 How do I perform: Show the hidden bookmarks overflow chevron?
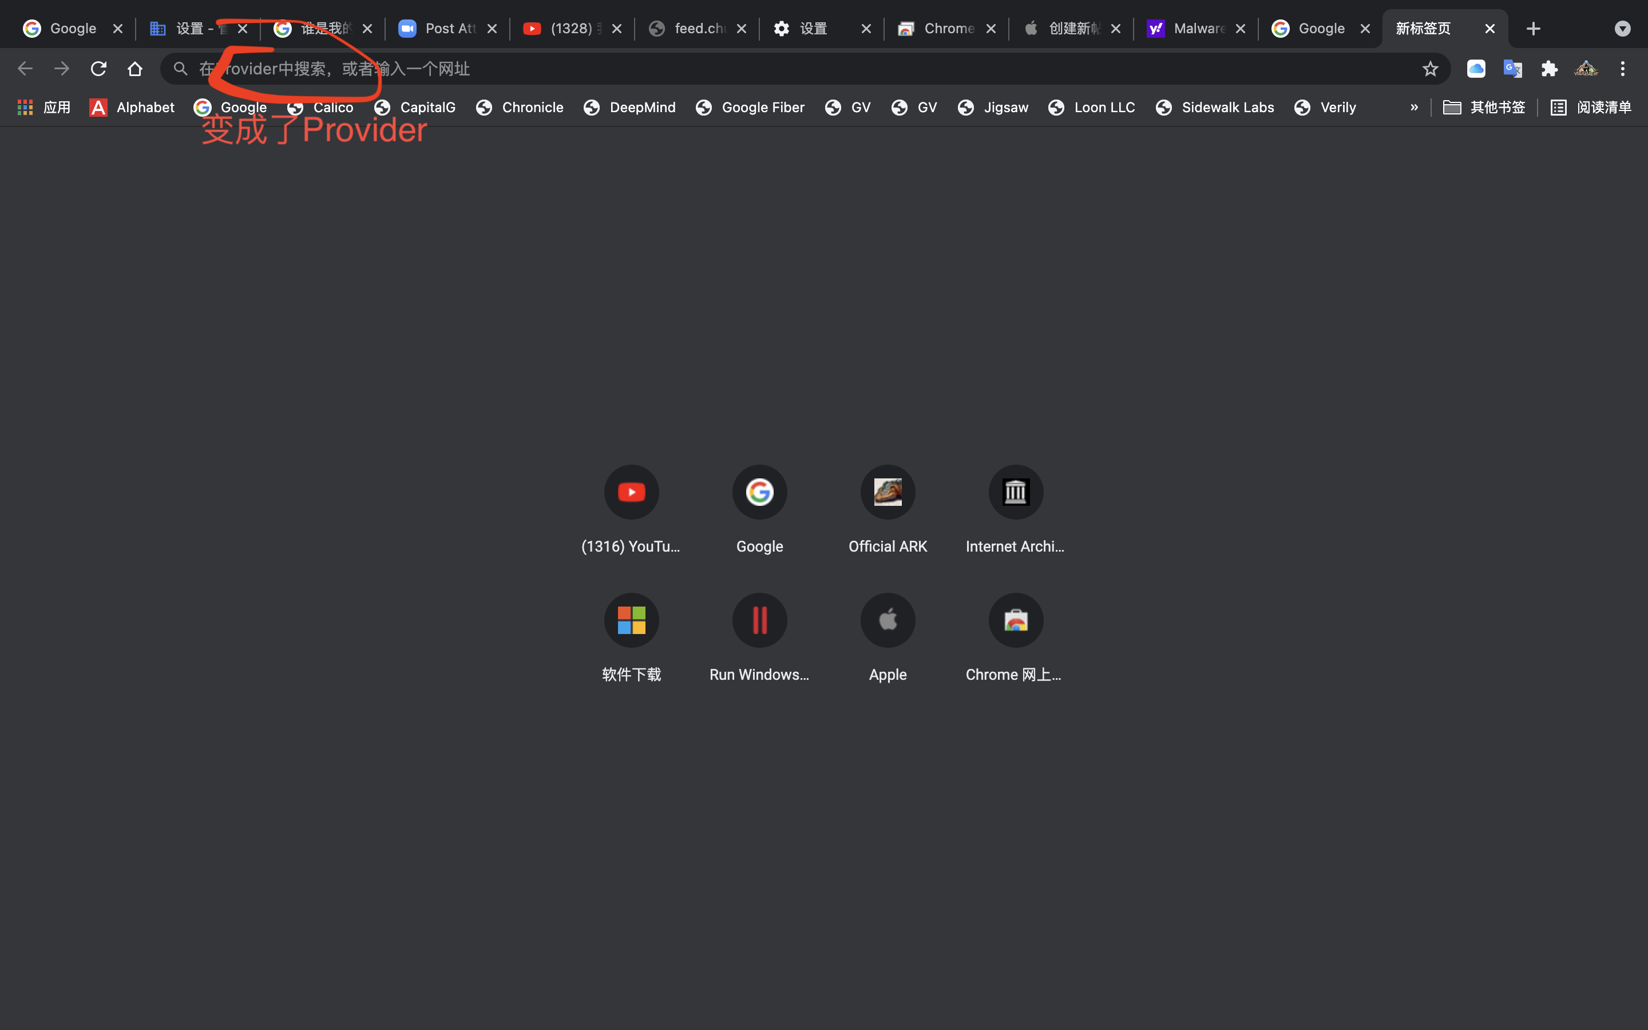[x=1414, y=108]
